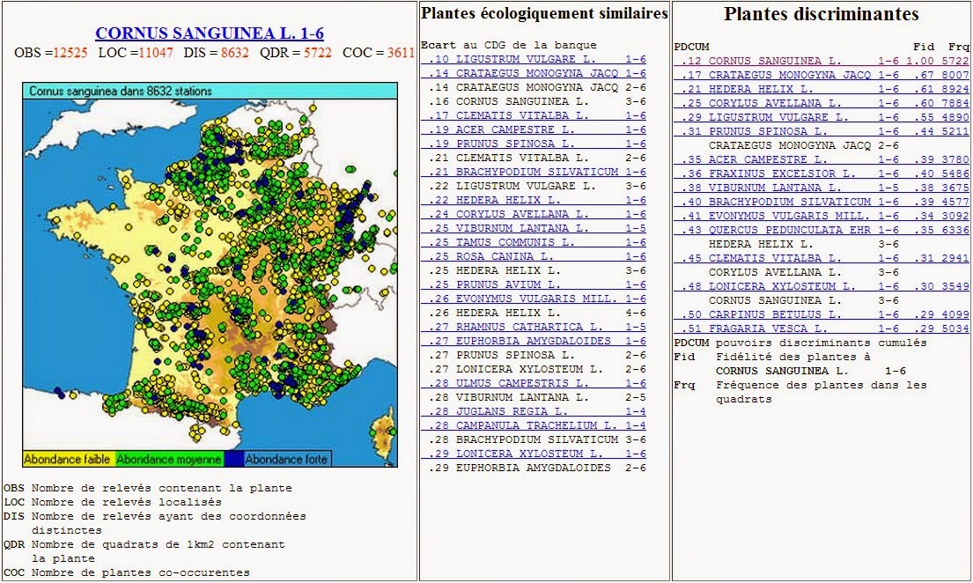Open the CAMPANULA TRACHELIUM L. link
973x583 pixels.
[533, 425]
